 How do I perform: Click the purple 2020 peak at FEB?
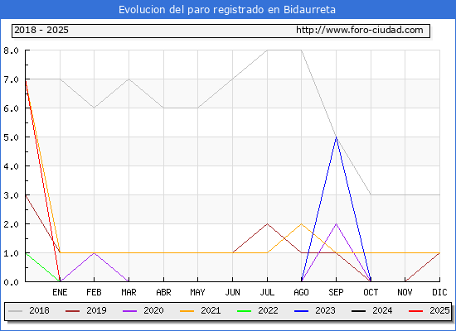tap(94, 253)
